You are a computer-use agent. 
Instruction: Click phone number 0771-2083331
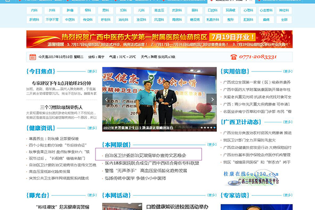258,57
